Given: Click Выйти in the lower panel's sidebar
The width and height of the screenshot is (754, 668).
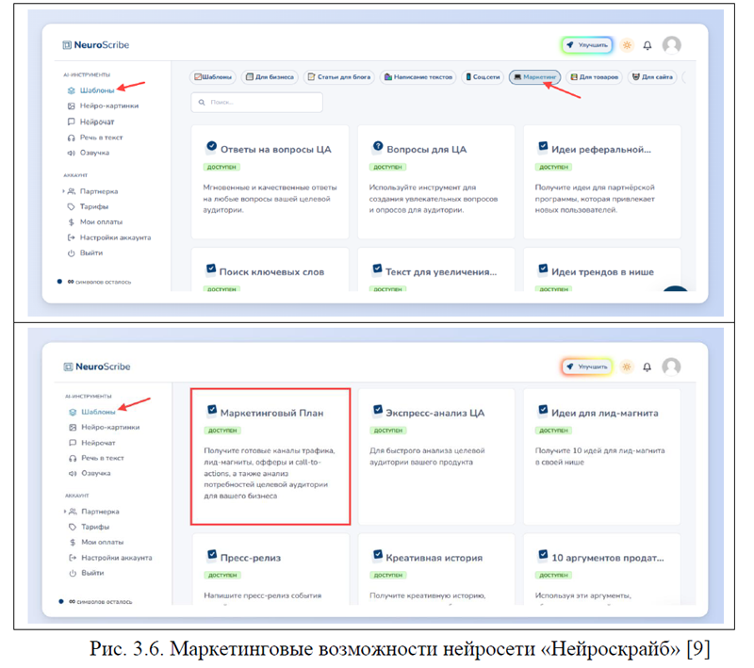Looking at the screenshot, I should (x=92, y=573).
